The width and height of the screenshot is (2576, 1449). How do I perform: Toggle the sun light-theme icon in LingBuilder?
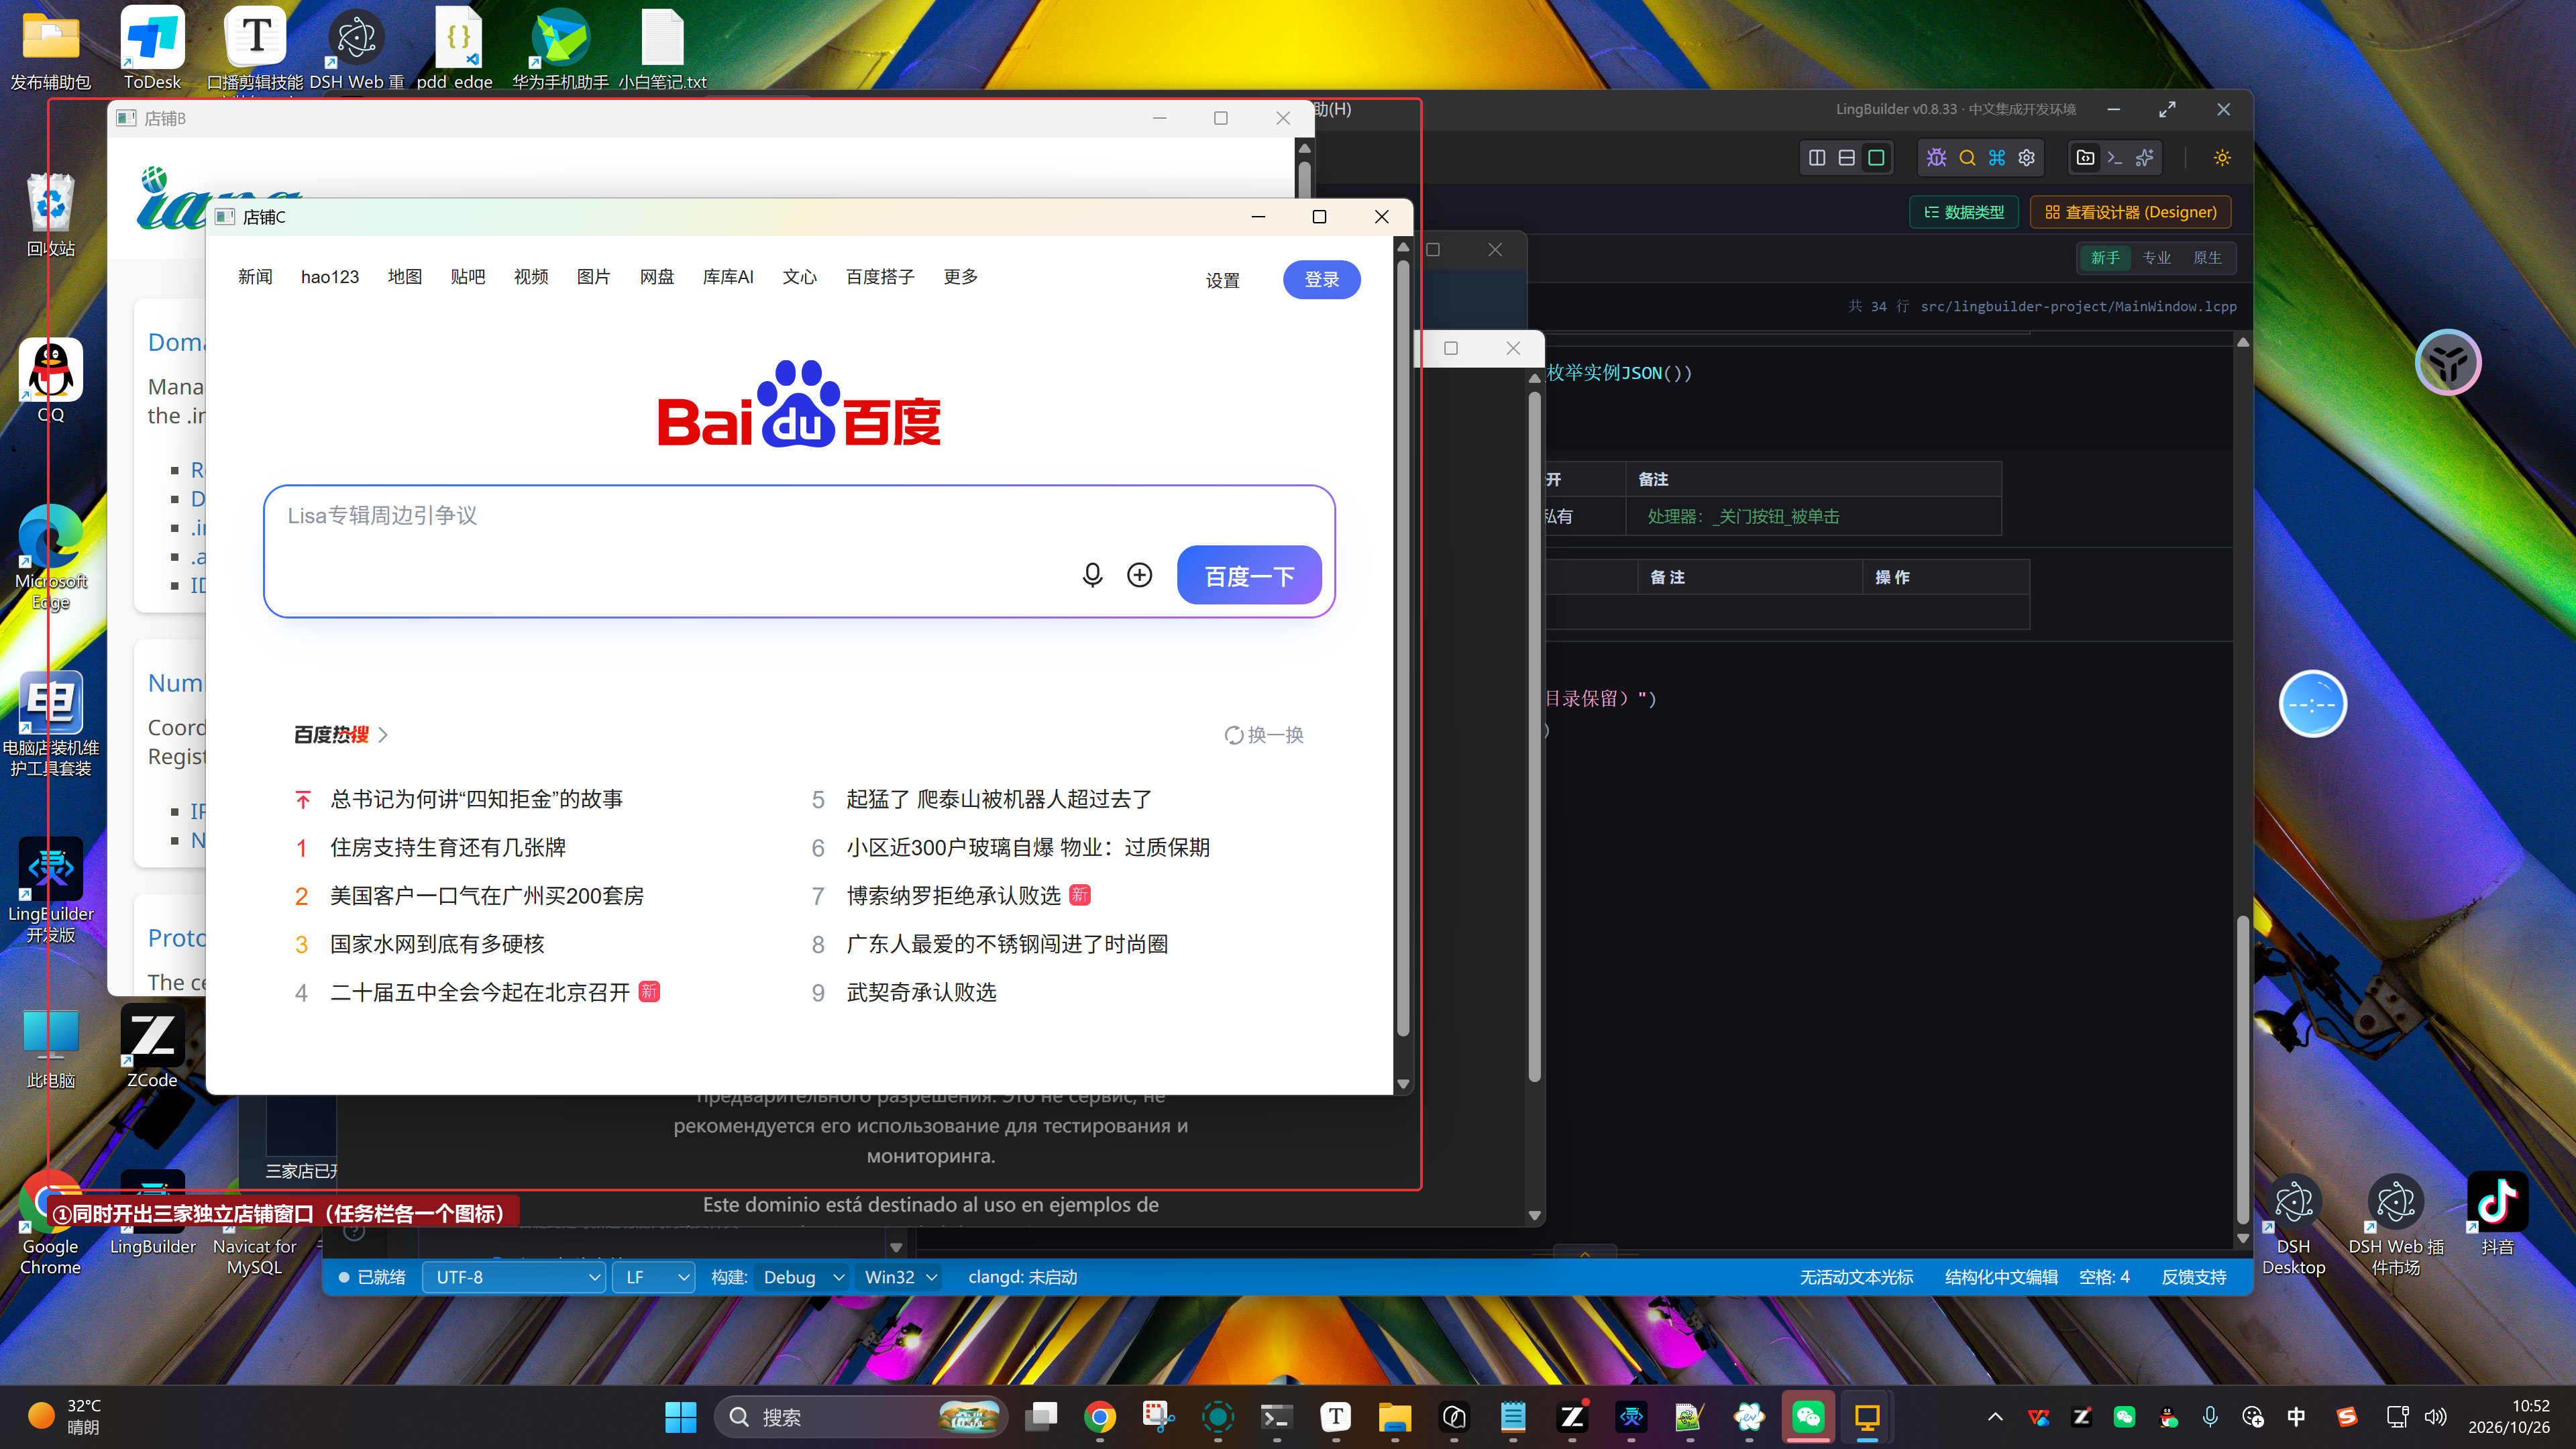[2222, 158]
